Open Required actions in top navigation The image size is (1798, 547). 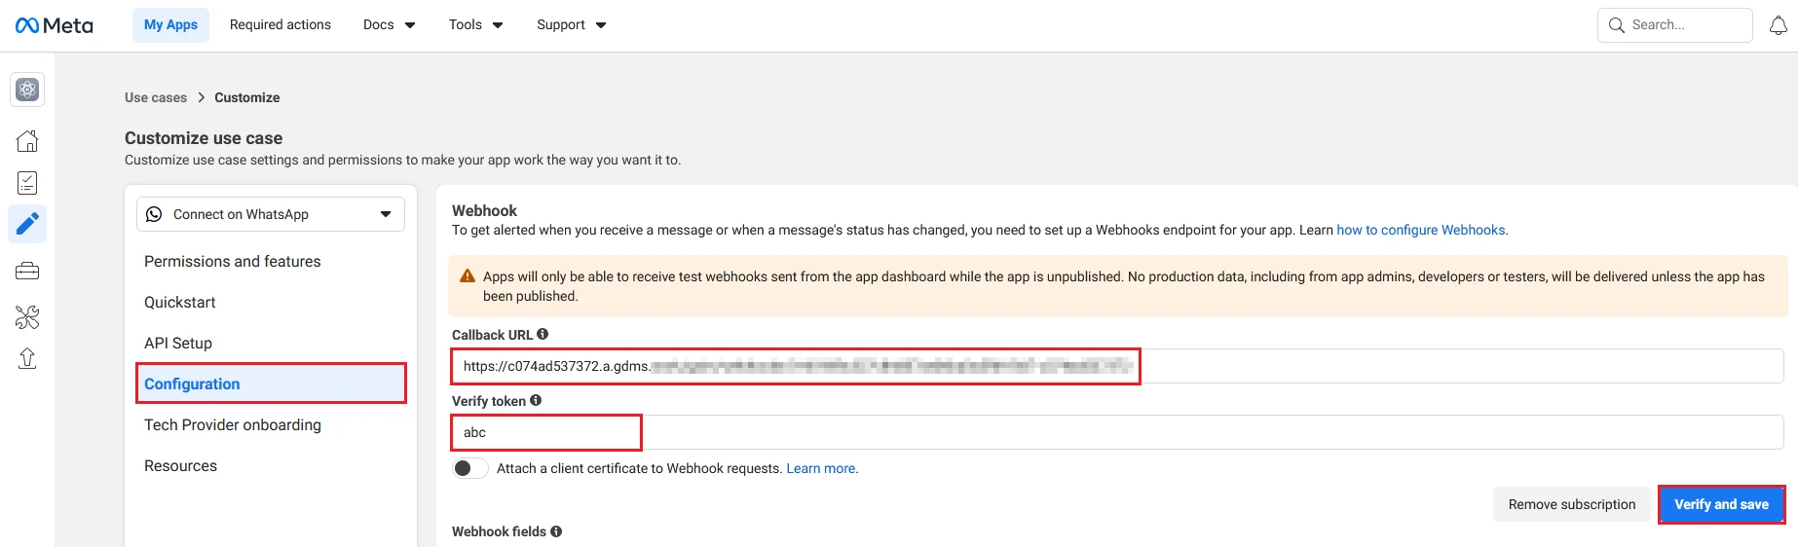(281, 25)
